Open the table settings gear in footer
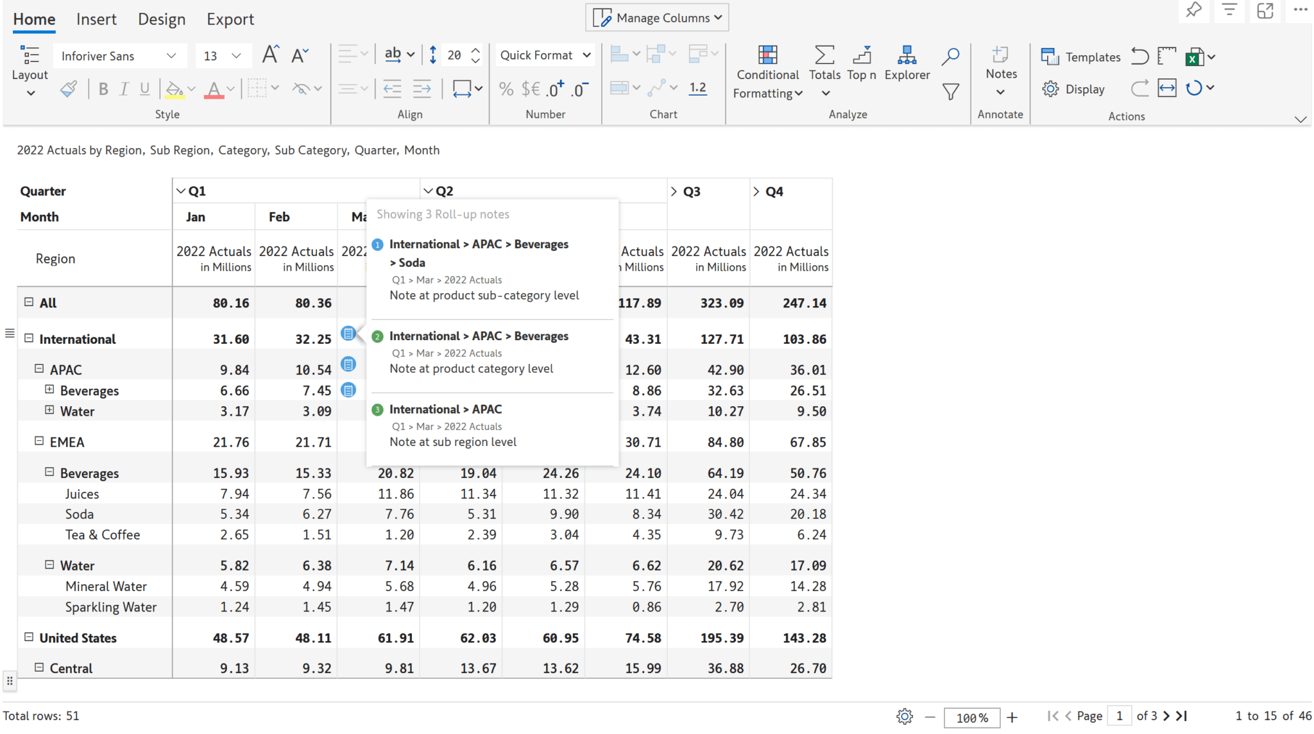1314x734 pixels. tap(905, 717)
